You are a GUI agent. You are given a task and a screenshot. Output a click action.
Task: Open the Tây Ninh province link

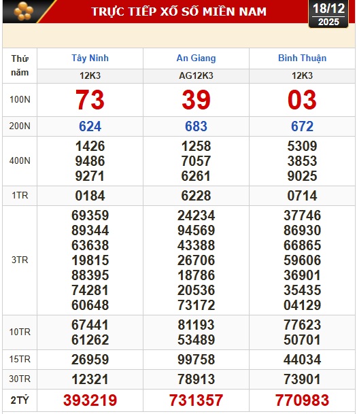tap(90, 58)
